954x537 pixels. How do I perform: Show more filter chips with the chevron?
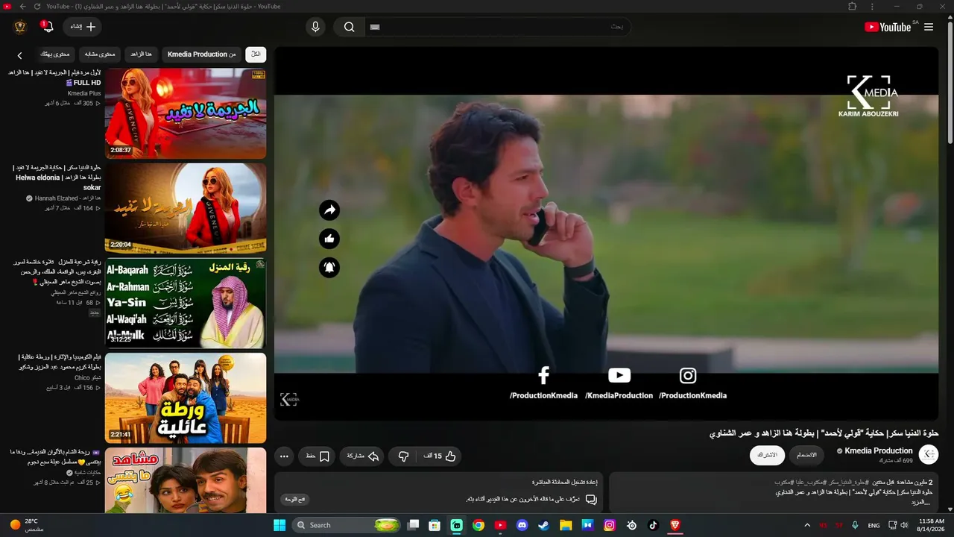(20, 55)
